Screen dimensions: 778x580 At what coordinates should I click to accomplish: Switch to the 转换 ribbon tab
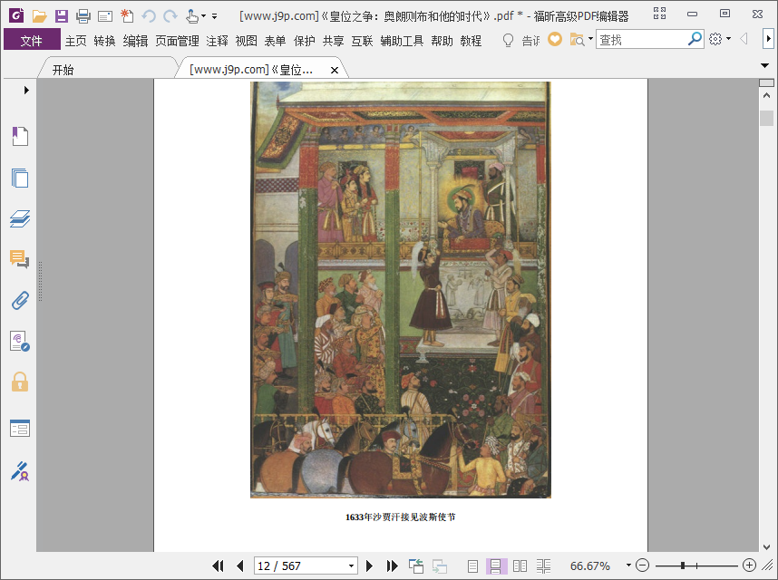pyautogui.click(x=104, y=41)
